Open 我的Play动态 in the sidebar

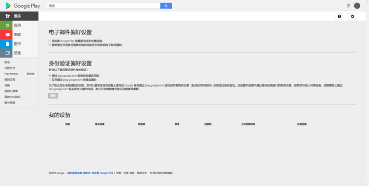tap(12, 97)
